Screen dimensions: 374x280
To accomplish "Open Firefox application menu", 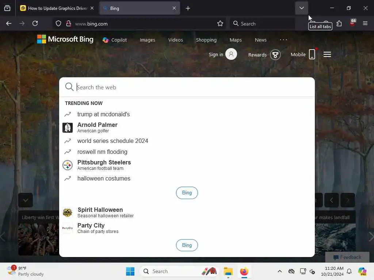I will 365,23.
